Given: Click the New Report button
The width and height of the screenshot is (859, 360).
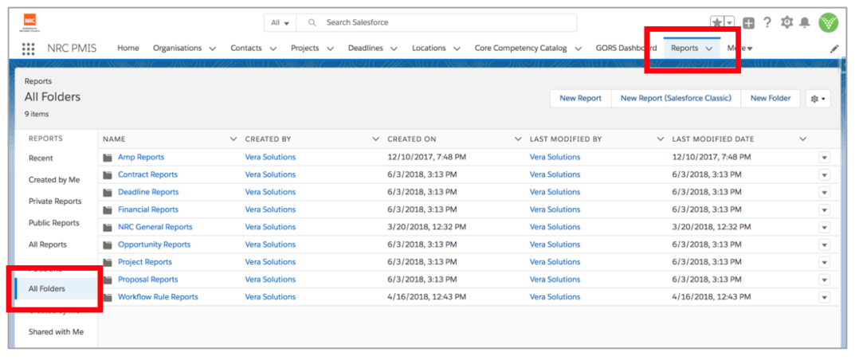Looking at the screenshot, I should (x=580, y=99).
